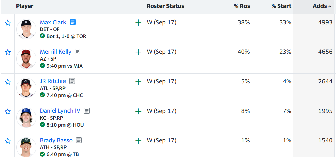Sort by % Ros column header

click(x=242, y=6)
